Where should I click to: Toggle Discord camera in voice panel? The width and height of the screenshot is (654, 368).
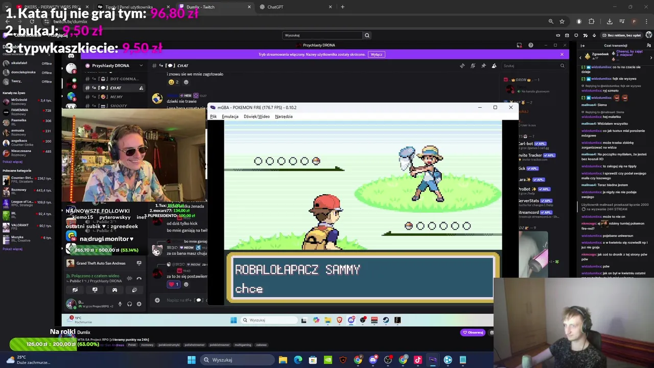click(75, 290)
